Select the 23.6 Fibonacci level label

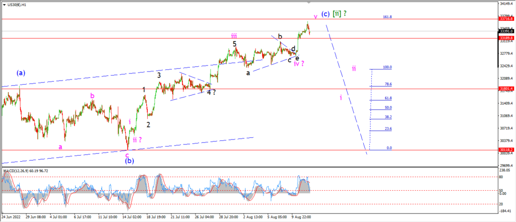pyautogui.click(x=388, y=129)
